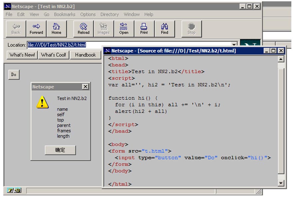Click the title tag line in the source
The height and width of the screenshot is (197, 294).
(156, 71)
